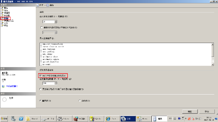Viewport: 218px width, 122px height.
Task: Increase the max concurrent connections spinner
Action: [56, 21]
